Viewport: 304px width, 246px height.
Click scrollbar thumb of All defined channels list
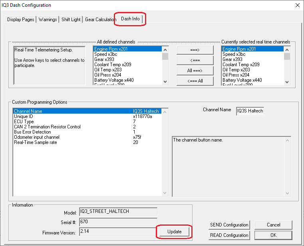(165, 57)
